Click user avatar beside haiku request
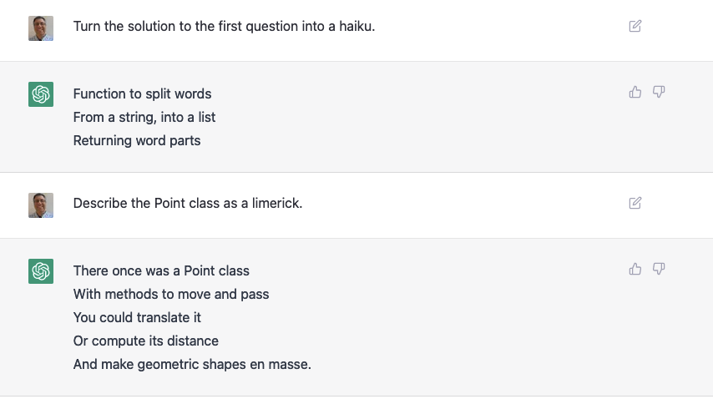Image resolution: width=713 pixels, height=399 pixels. click(x=41, y=28)
